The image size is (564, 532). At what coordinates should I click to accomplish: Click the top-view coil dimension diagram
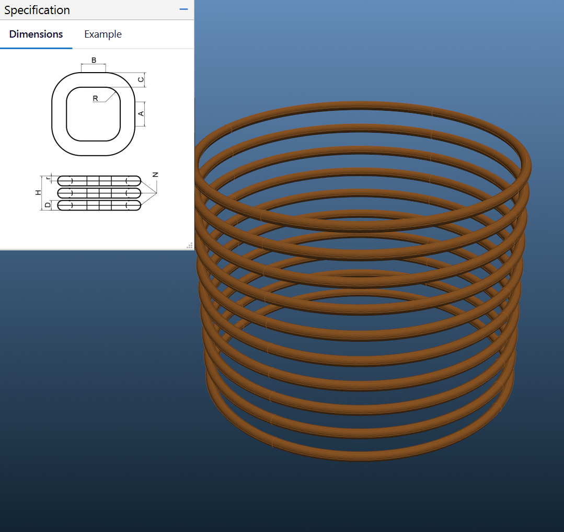[99, 107]
